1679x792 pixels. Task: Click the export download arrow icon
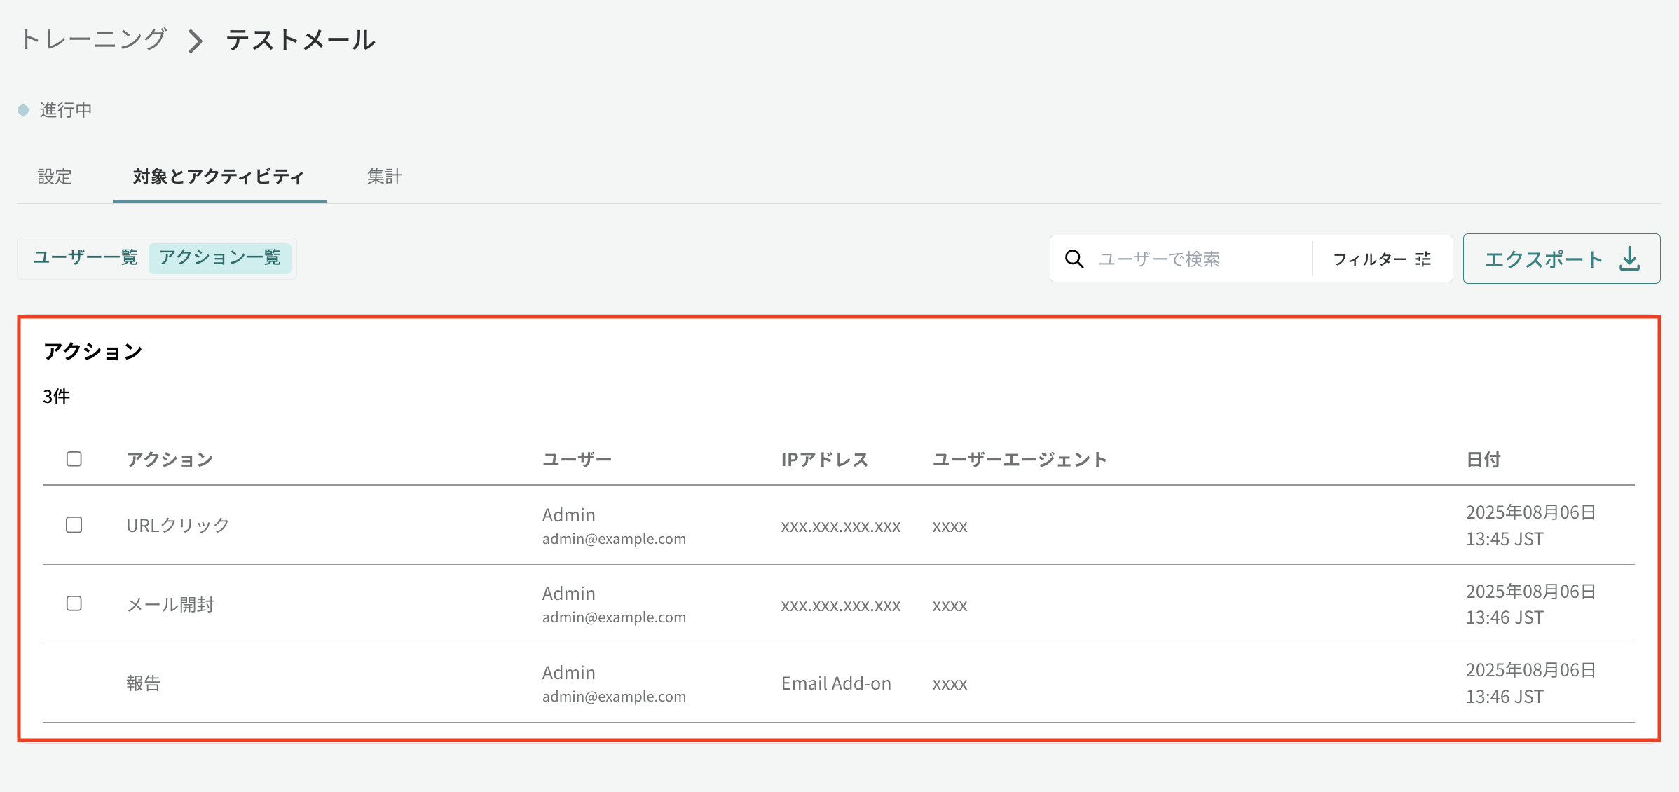click(1630, 259)
